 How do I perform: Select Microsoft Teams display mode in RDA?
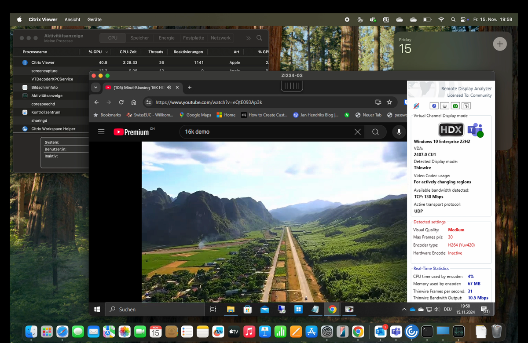[x=475, y=129]
